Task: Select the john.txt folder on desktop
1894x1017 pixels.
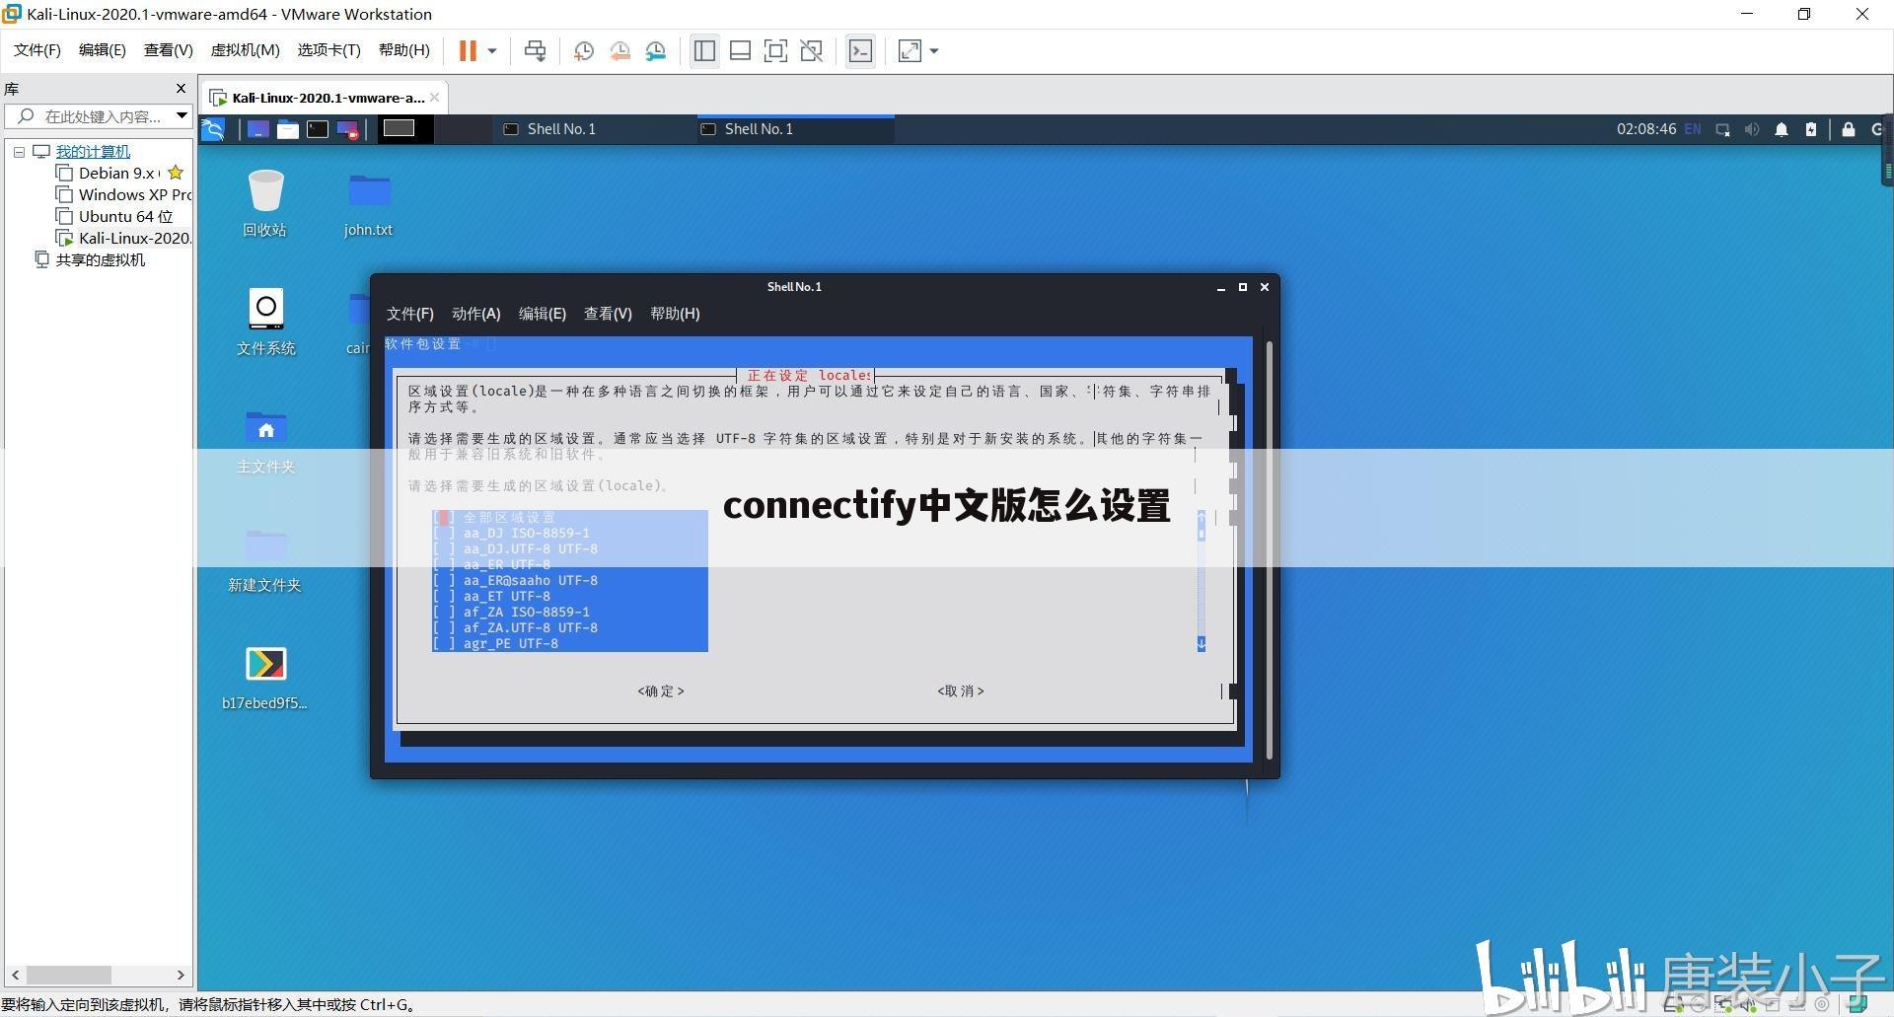Action: (x=369, y=203)
